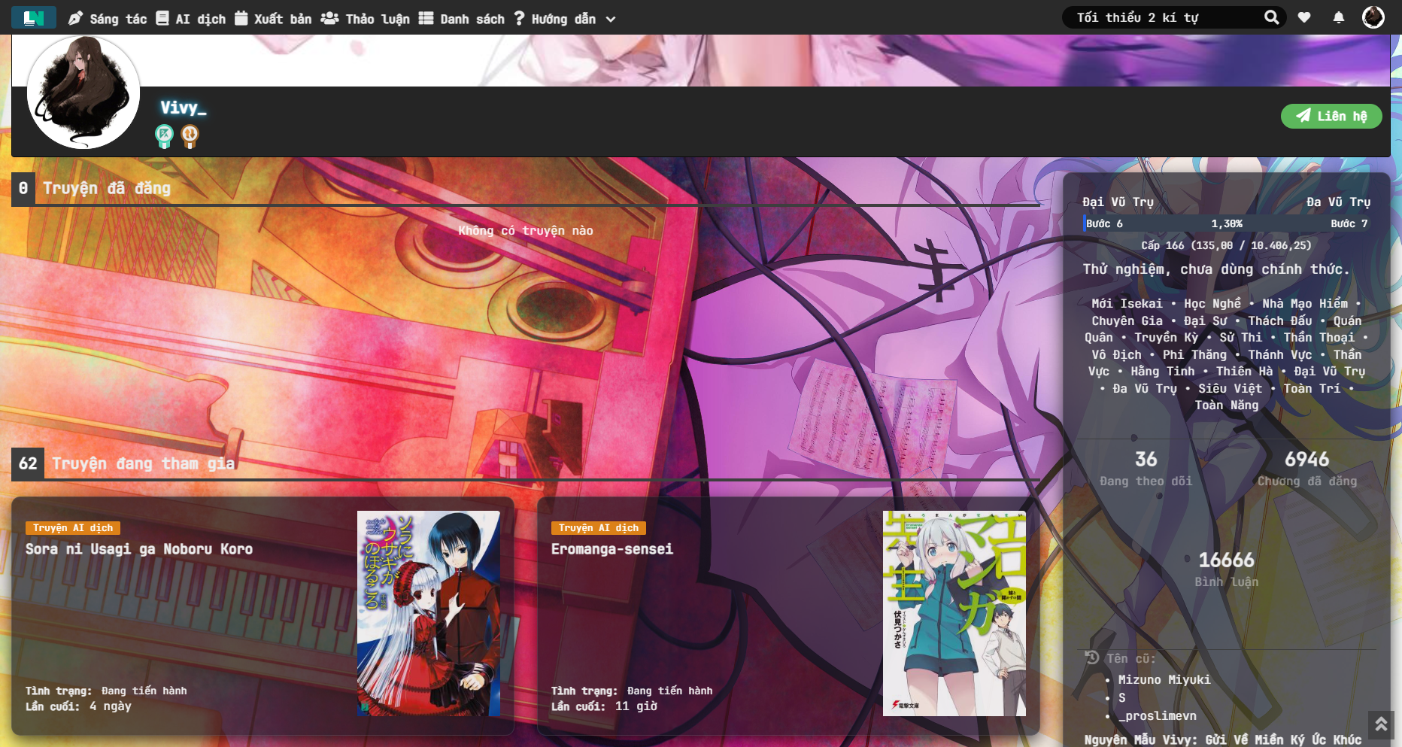1402x747 pixels.
Task: Click the green profile badge
Action: (x=164, y=136)
